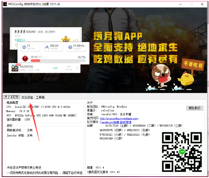The width and height of the screenshot is (209, 178).
Task: Select the GPU GTX 1060 6GB line
Action: click(x=41, y=115)
